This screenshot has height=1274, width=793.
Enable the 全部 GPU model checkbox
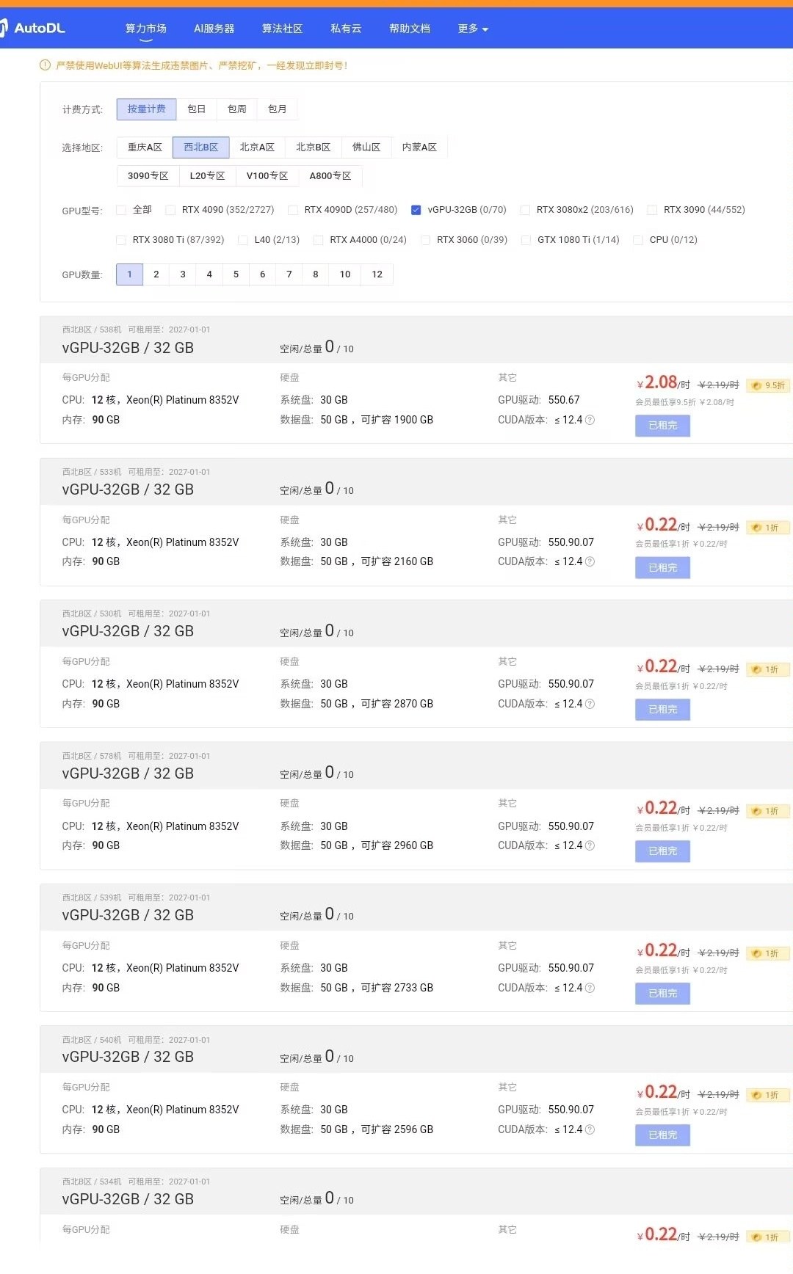(x=121, y=210)
